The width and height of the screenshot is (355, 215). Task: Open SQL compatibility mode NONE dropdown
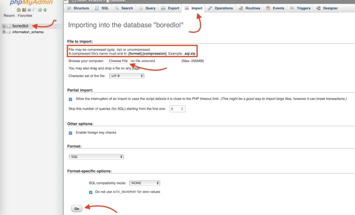click(x=145, y=183)
